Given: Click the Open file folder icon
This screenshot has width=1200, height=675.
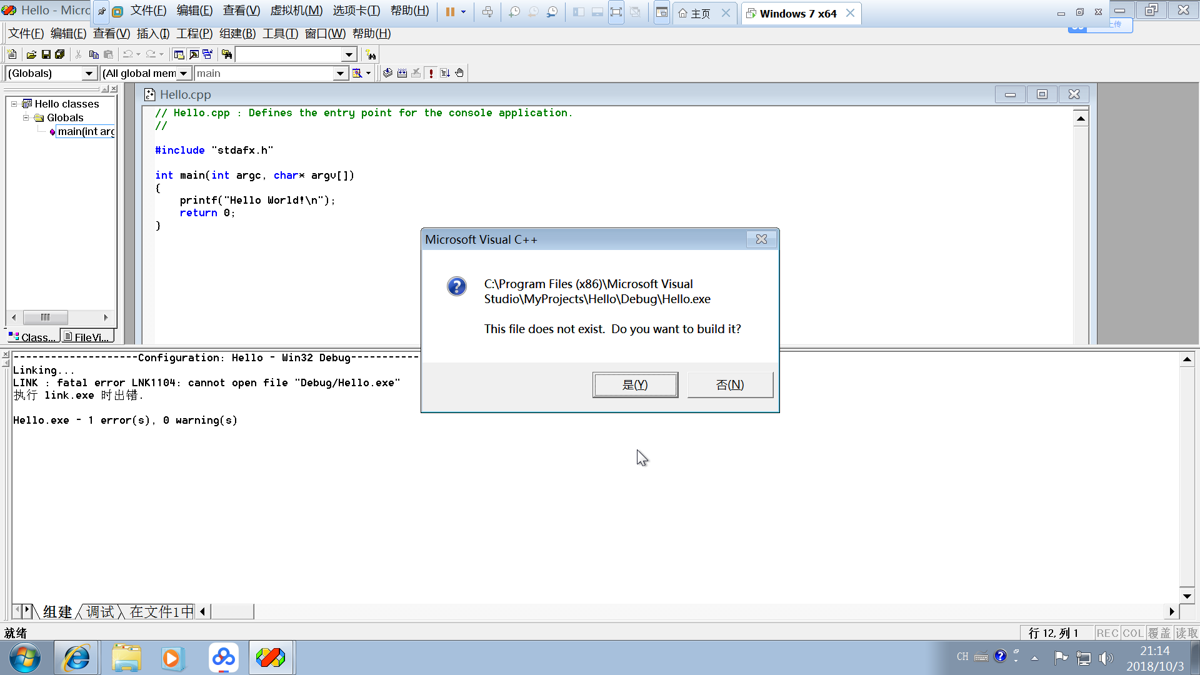Looking at the screenshot, I should pyautogui.click(x=31, y=55).
